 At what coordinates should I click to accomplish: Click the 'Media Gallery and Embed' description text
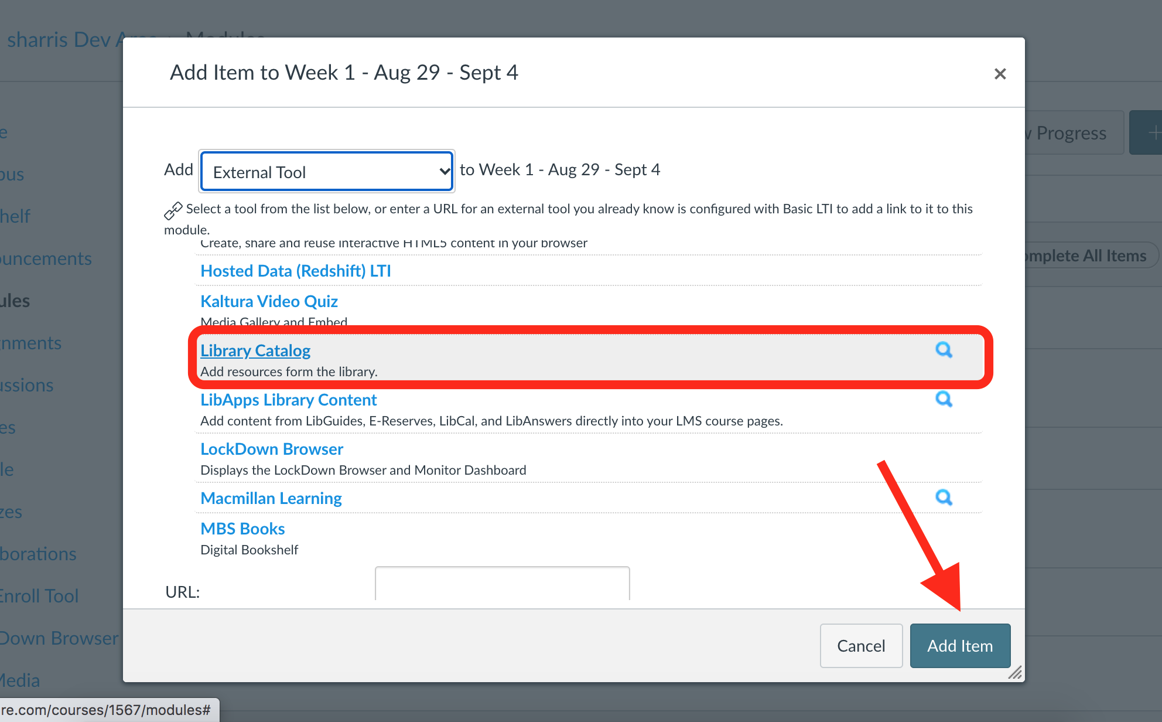[x=274, y=322]
